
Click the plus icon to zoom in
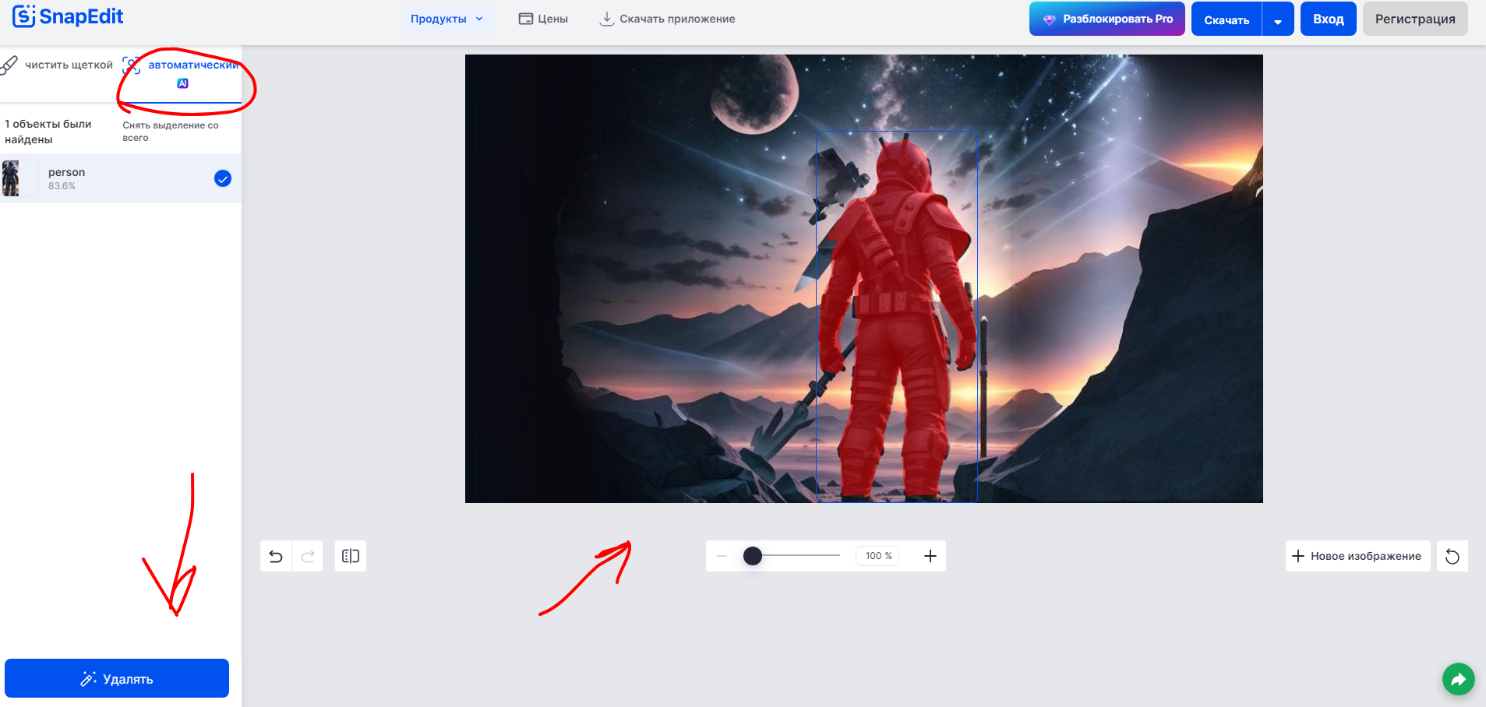930,556
